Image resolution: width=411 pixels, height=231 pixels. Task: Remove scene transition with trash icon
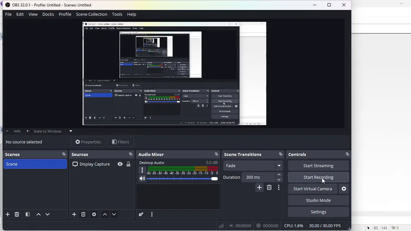[269, 187]
